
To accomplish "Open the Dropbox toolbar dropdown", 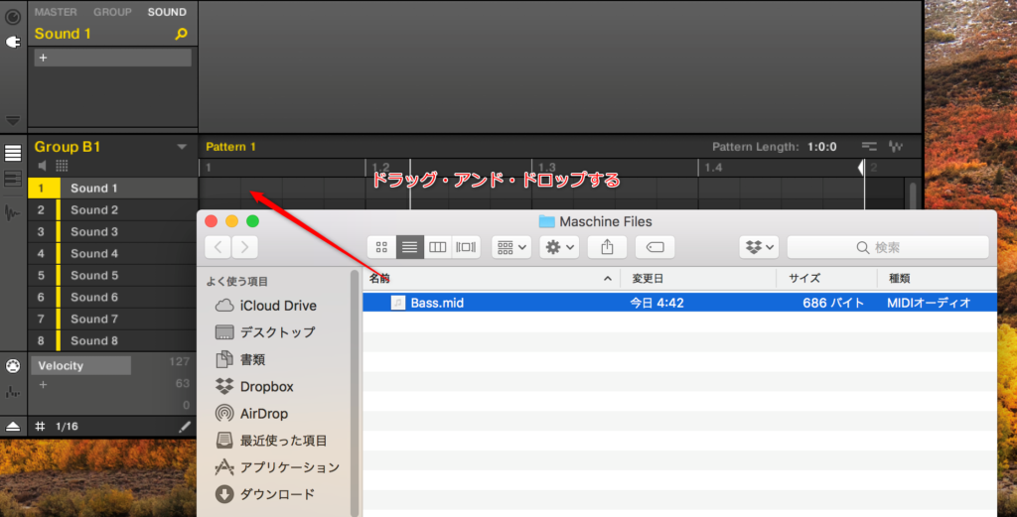I will [x=757, y=247].
